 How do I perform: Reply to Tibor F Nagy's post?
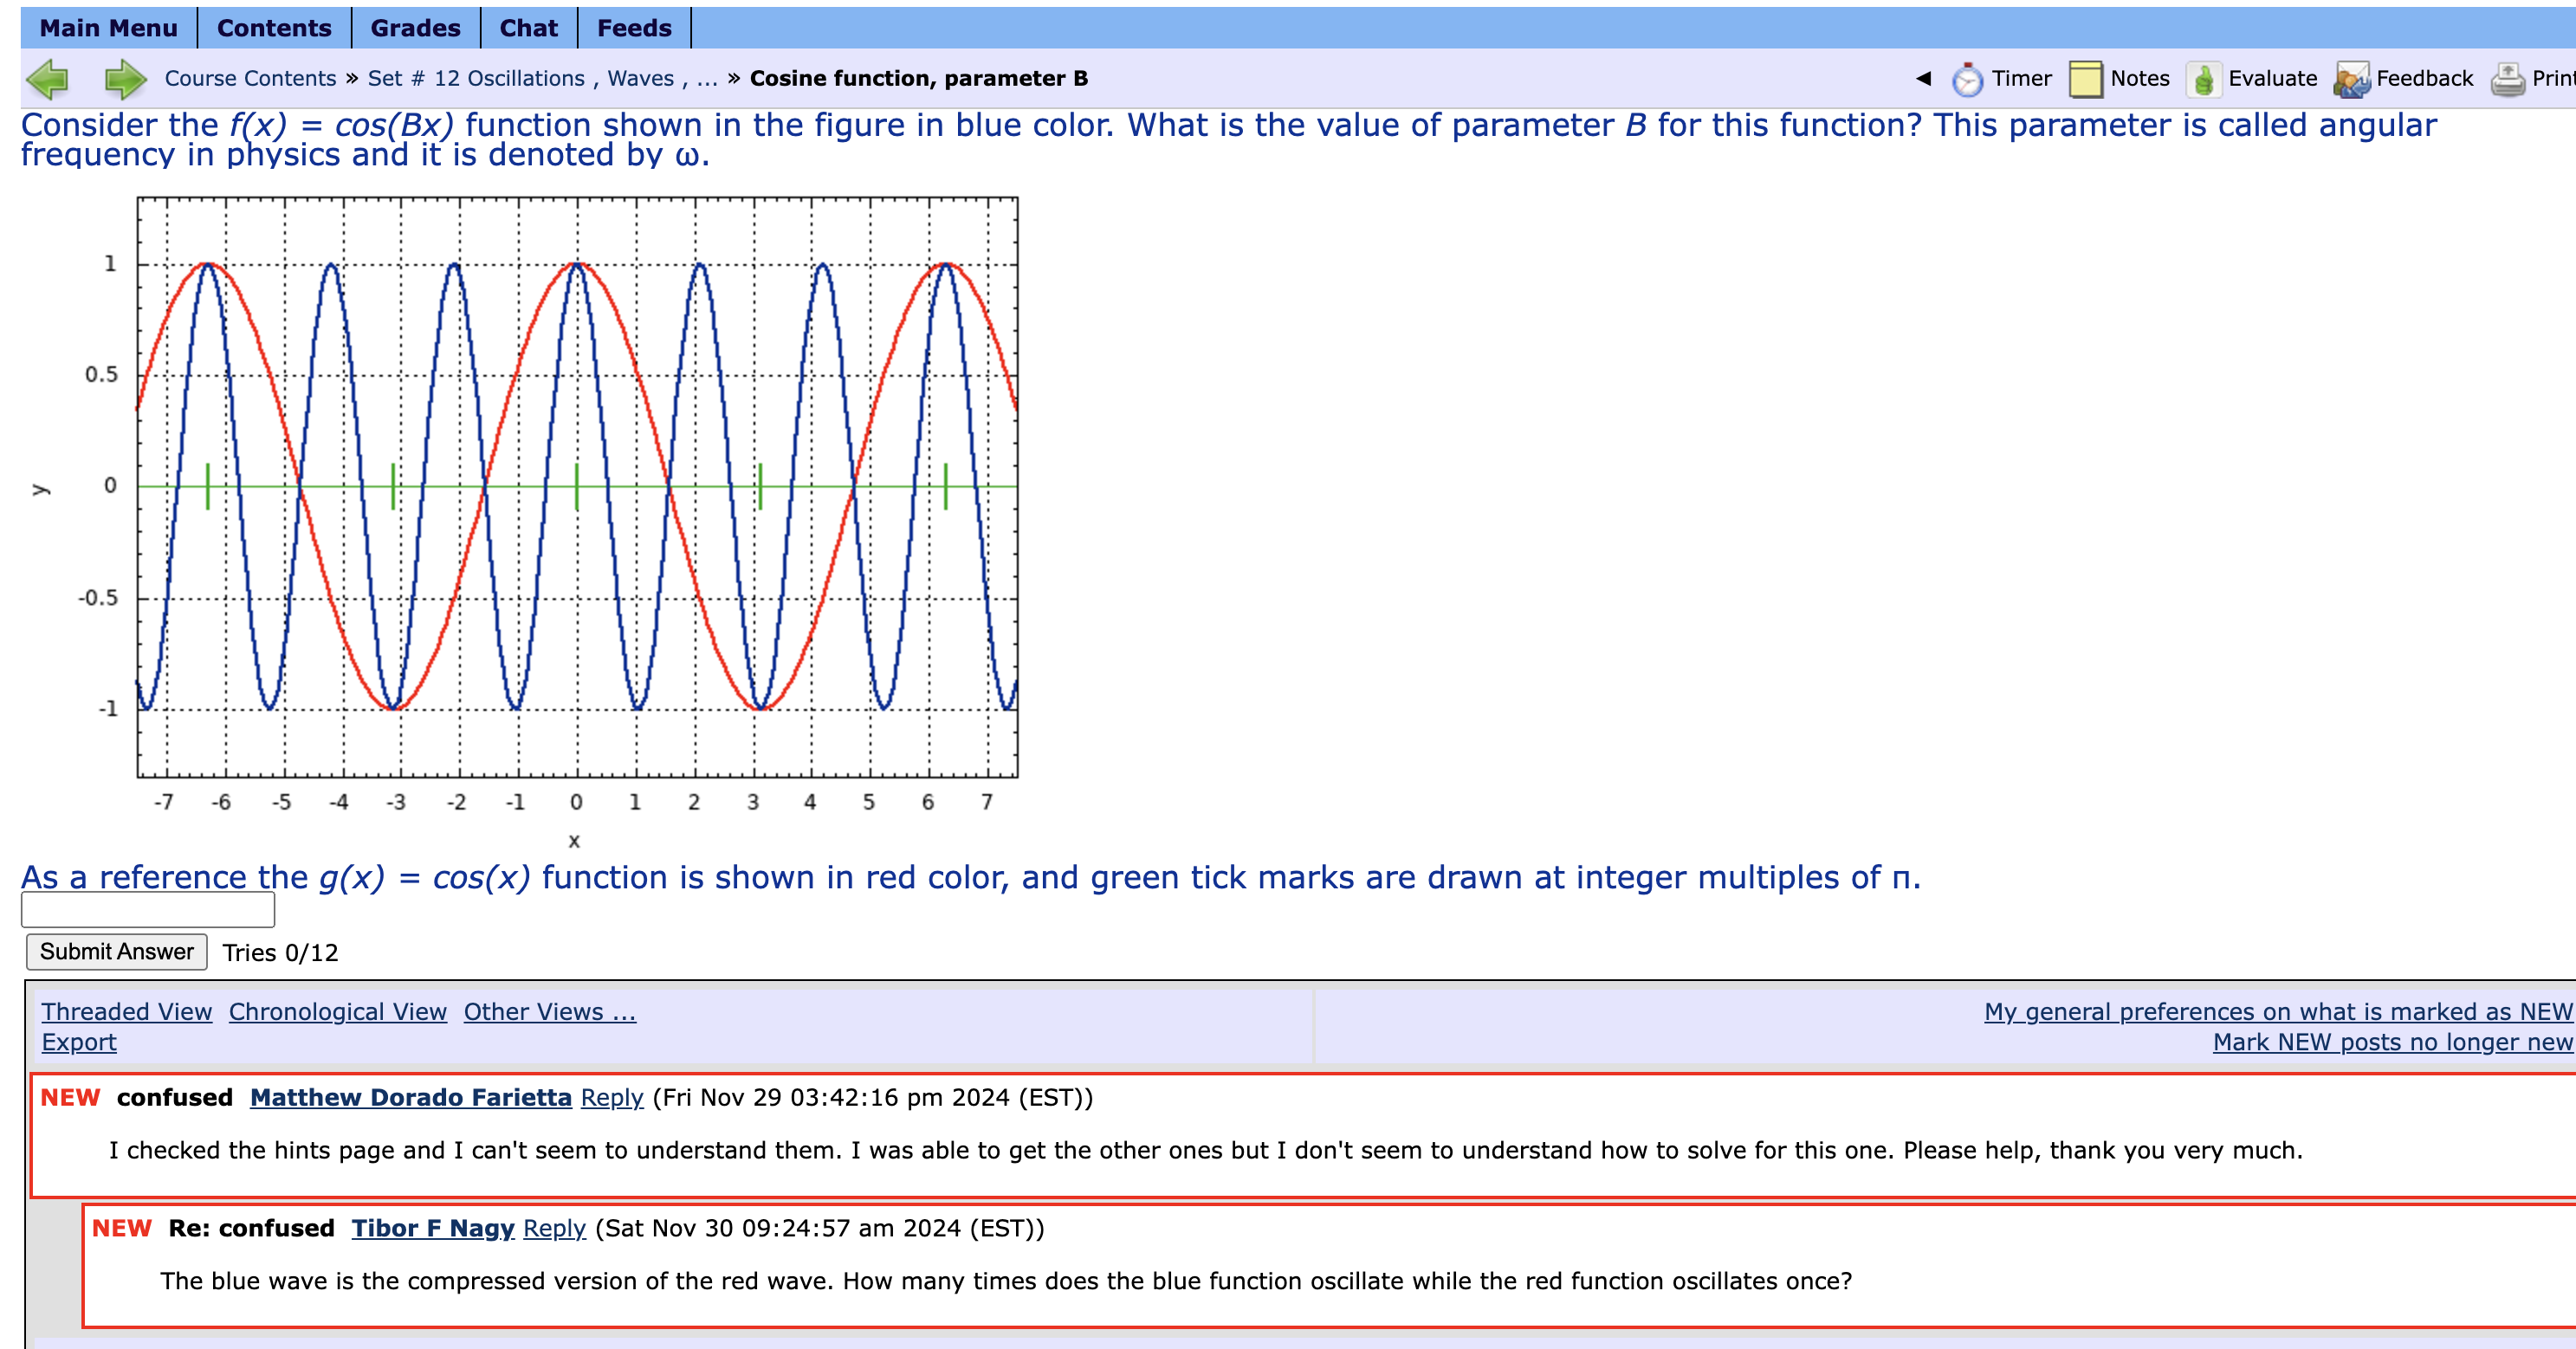pyautogui.click(x=555, y=1228)
